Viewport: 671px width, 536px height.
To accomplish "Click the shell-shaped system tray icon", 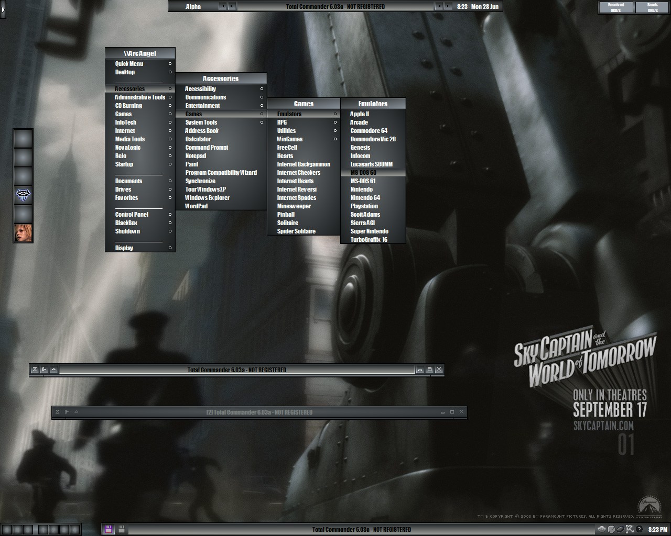I will coord(602,529).
